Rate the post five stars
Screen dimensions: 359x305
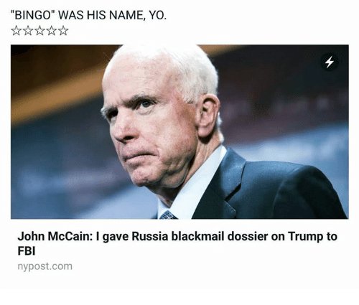[63, 31]
